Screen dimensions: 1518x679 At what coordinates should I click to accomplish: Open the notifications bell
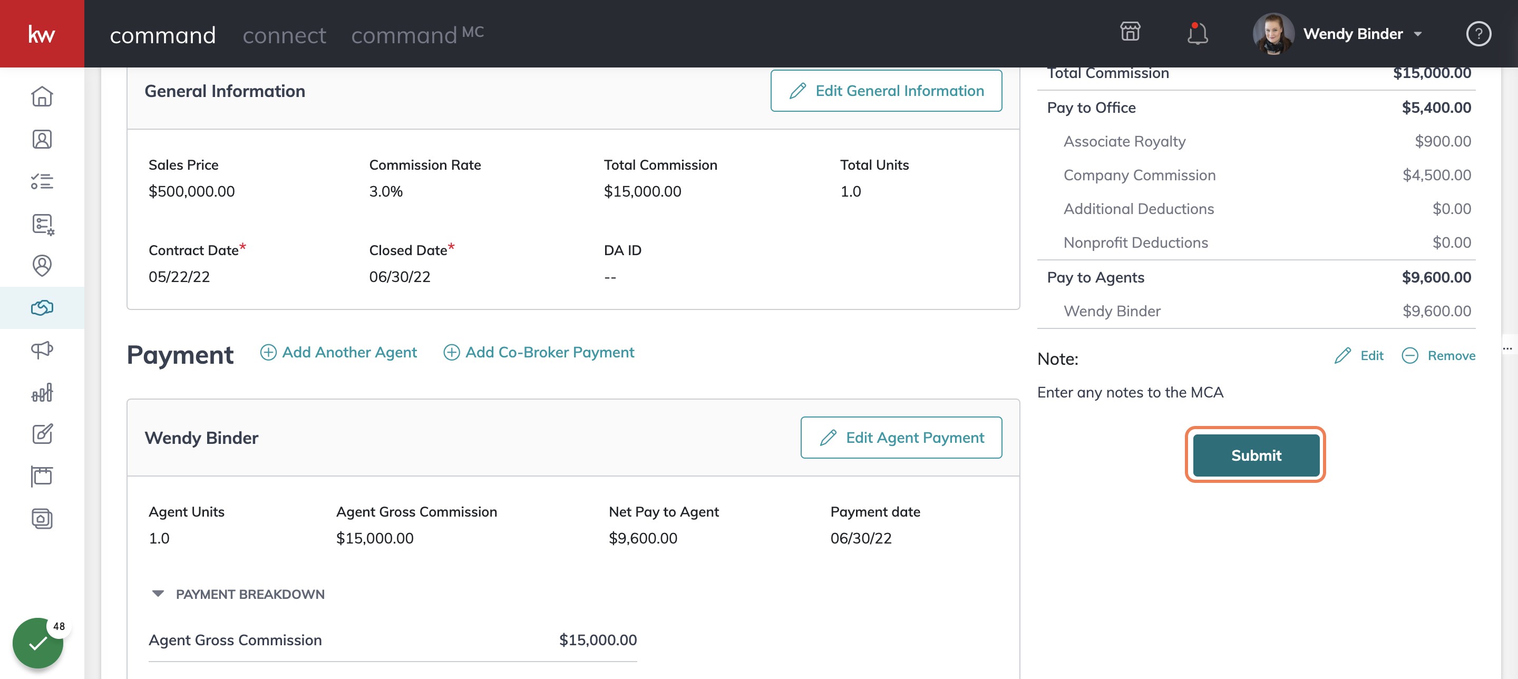(1197, 34)
